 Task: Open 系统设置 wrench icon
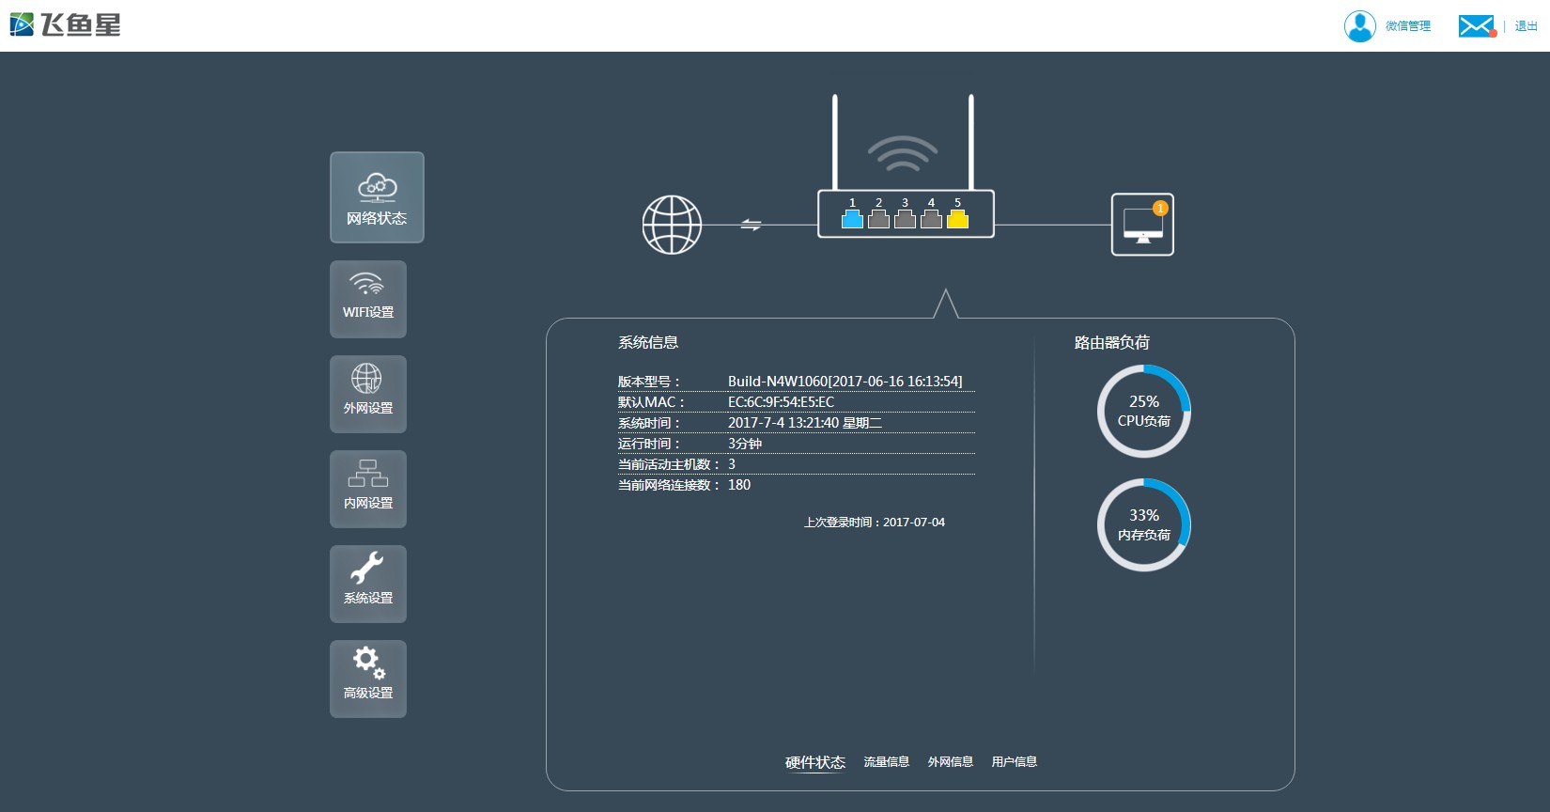click(x=368, y=584)
